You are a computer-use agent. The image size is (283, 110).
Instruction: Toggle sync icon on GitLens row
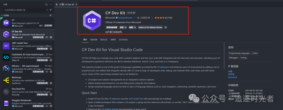tap(47, 71)
